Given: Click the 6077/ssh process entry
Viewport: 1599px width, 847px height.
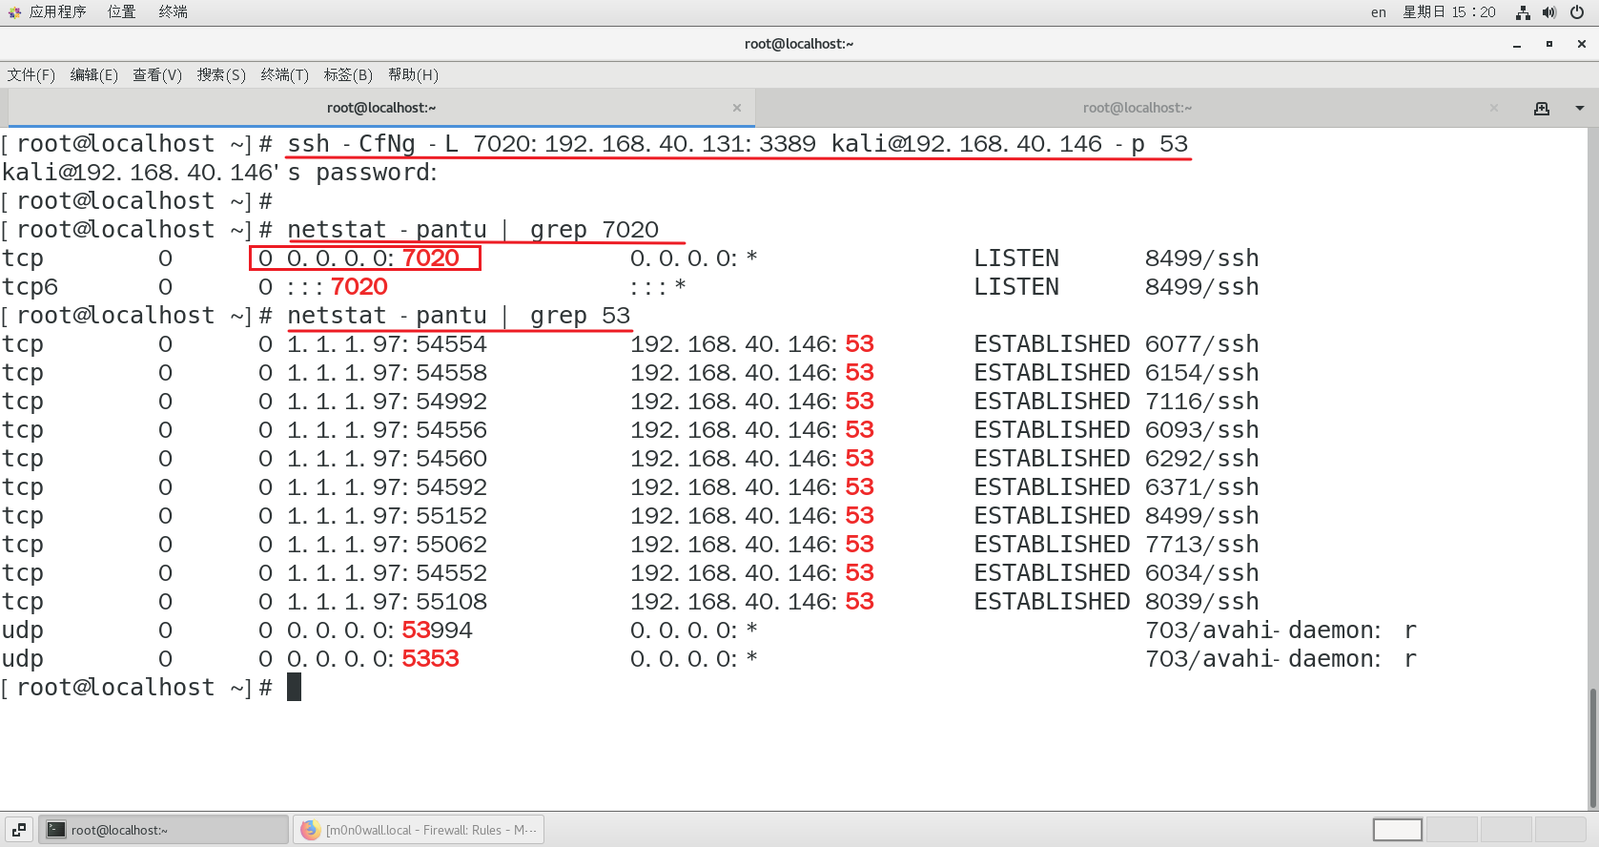Looking at the screenshot, I should pyautogui.click(x=1202, y=344).
